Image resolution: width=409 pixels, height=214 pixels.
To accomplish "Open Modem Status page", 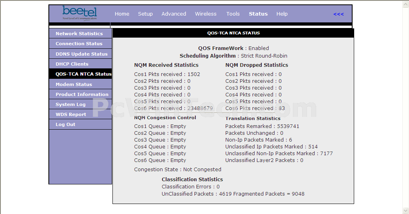I will tap(80, 84).
